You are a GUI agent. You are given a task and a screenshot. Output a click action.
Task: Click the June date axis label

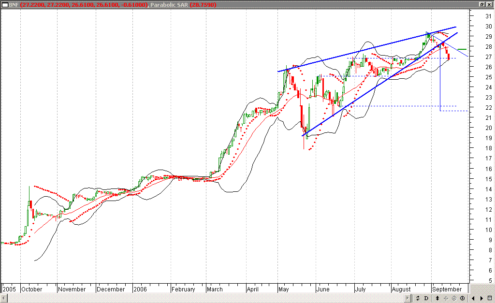(x=323, y=289)
